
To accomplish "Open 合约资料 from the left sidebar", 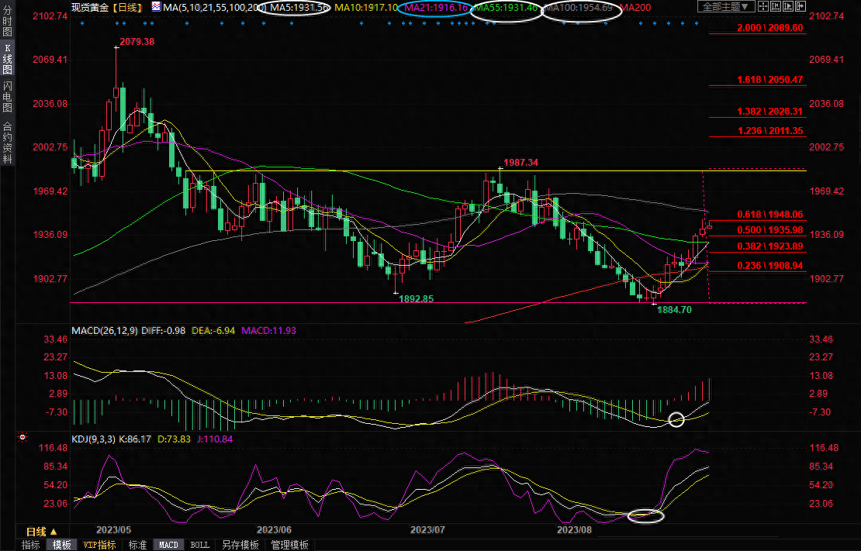I will (7, 143).
